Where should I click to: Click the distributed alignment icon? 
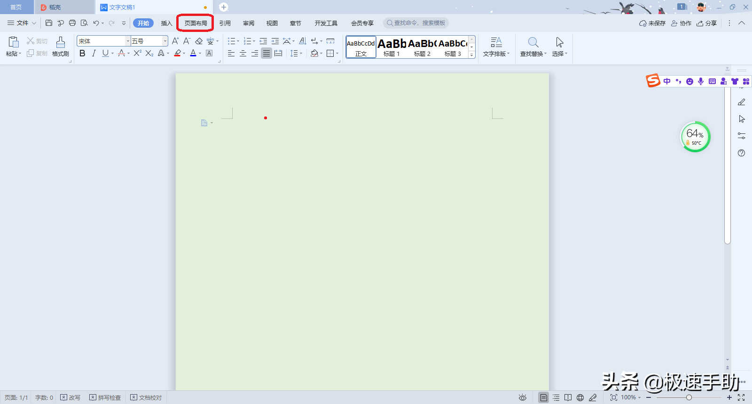(x=278, y=53)
